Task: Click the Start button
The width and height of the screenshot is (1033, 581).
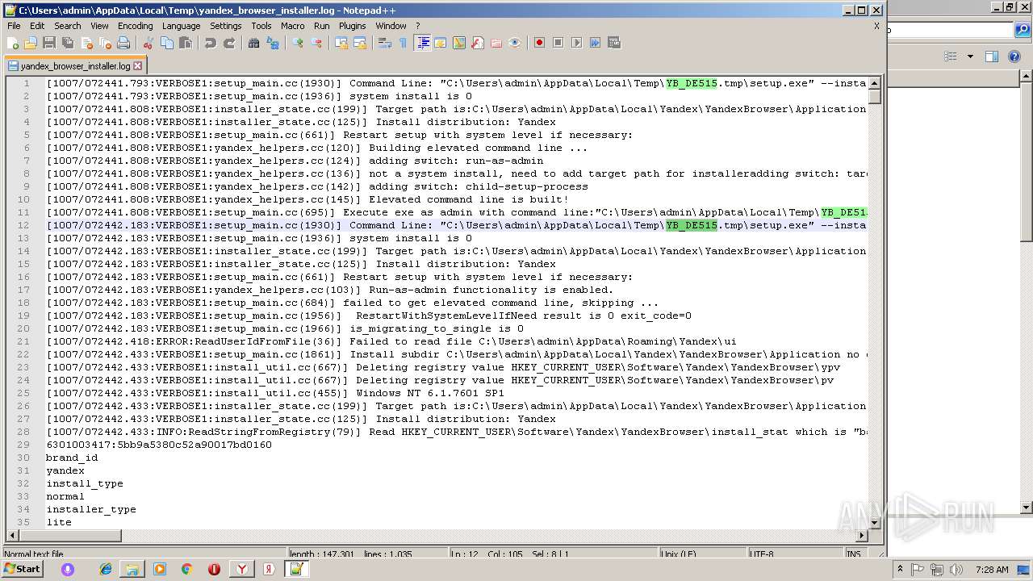Action: (x=22, y=569)
